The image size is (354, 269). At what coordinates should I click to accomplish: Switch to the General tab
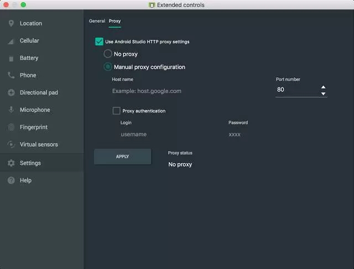pos(97,21)
